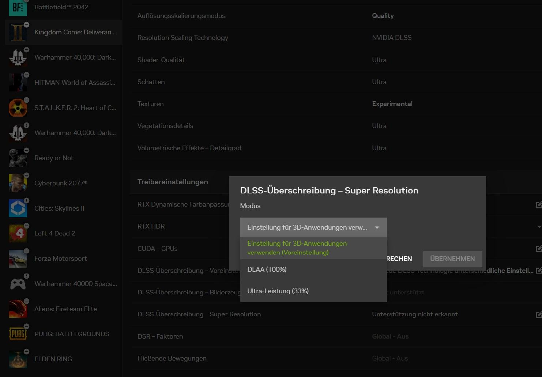Image resolution: width=542 pixels, height=377 pixels.
Task: Click Auflösungsskalierungsmodus Quality value
Action: [383, 16]
